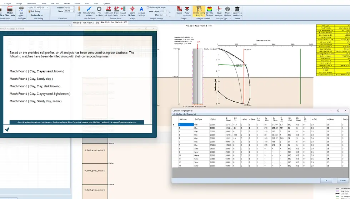Open the Model Dim.-Limits tool
350x199 pixels.
pos(10,11)
